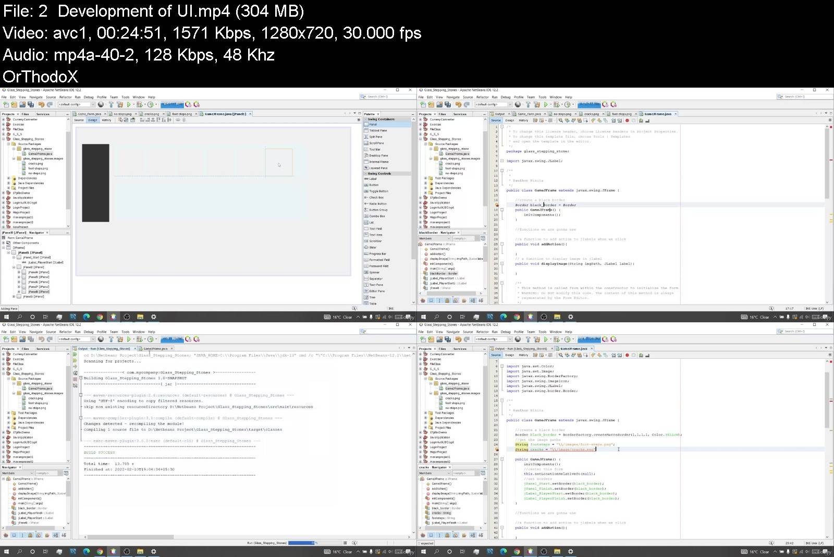The width and height of the screenshot is (834, 557).
Task: Switch to Source view in top-left frame
Action: 79,120
